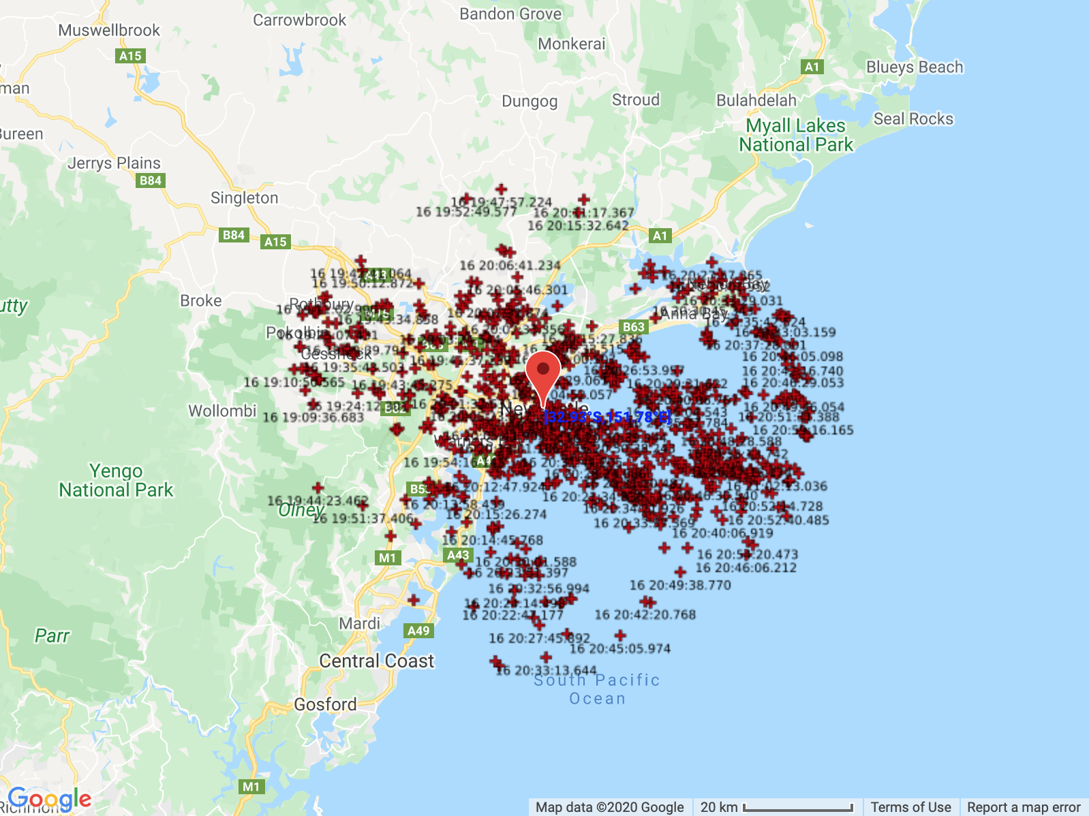Click the Wollombi label

click(222, 411)
